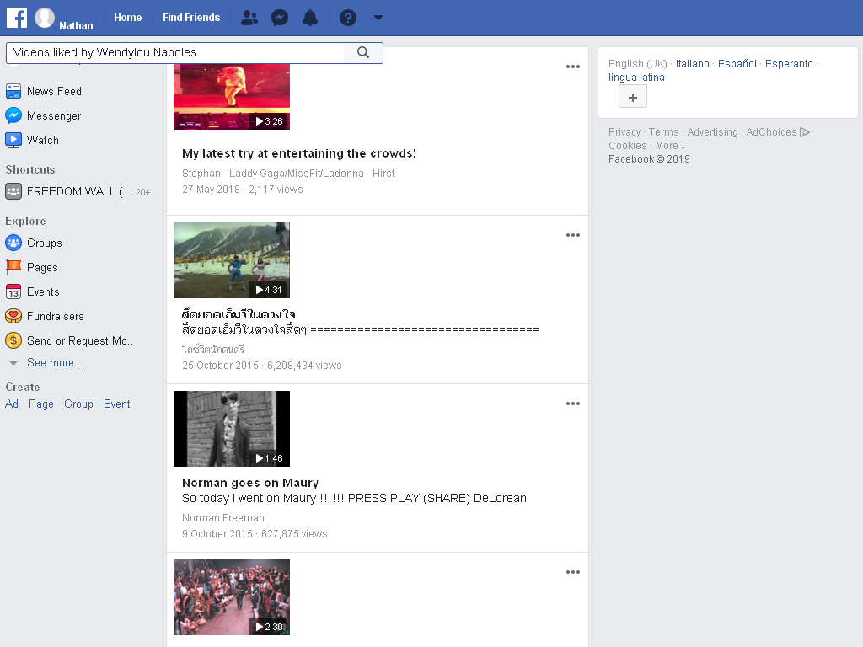Click the Create Page link
Viewport: 863px width, 647px height.
coord(41,404)
